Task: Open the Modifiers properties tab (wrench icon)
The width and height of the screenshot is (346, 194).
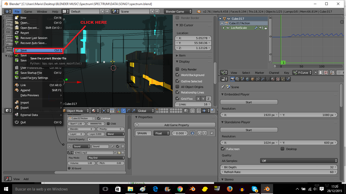Action: point(263,79)
